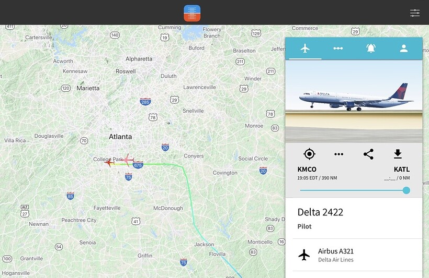Select the red airplane near I-675

127,160
